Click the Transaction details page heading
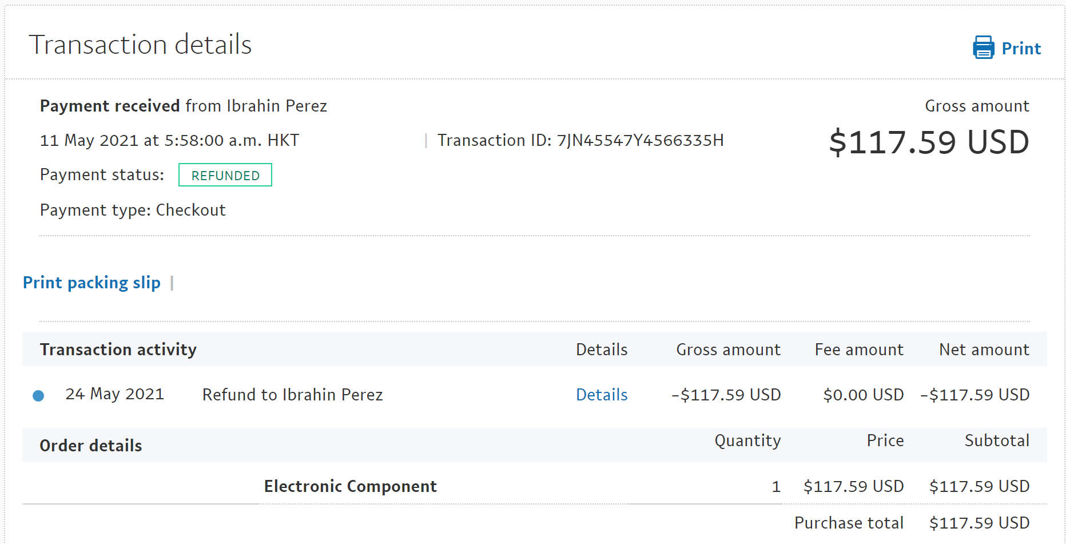Viewport: 1066px width, 544px height. [140, 45]
